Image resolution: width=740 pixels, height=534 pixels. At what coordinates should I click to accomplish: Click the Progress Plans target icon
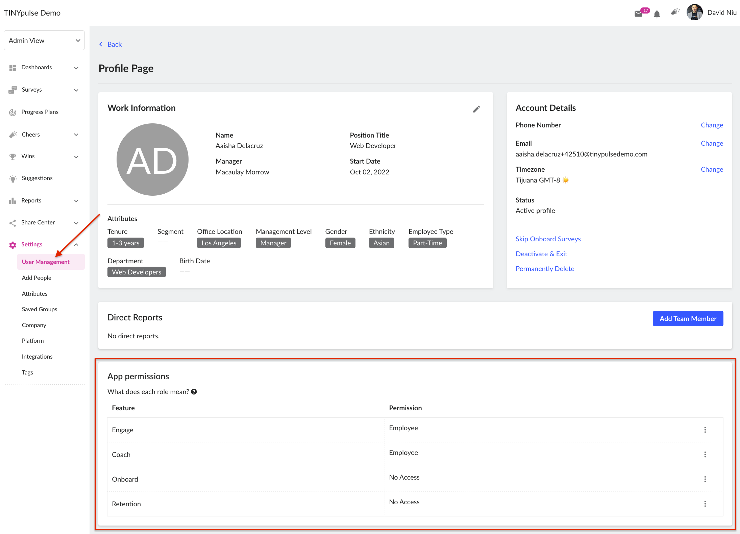click(x=13, y=112)
